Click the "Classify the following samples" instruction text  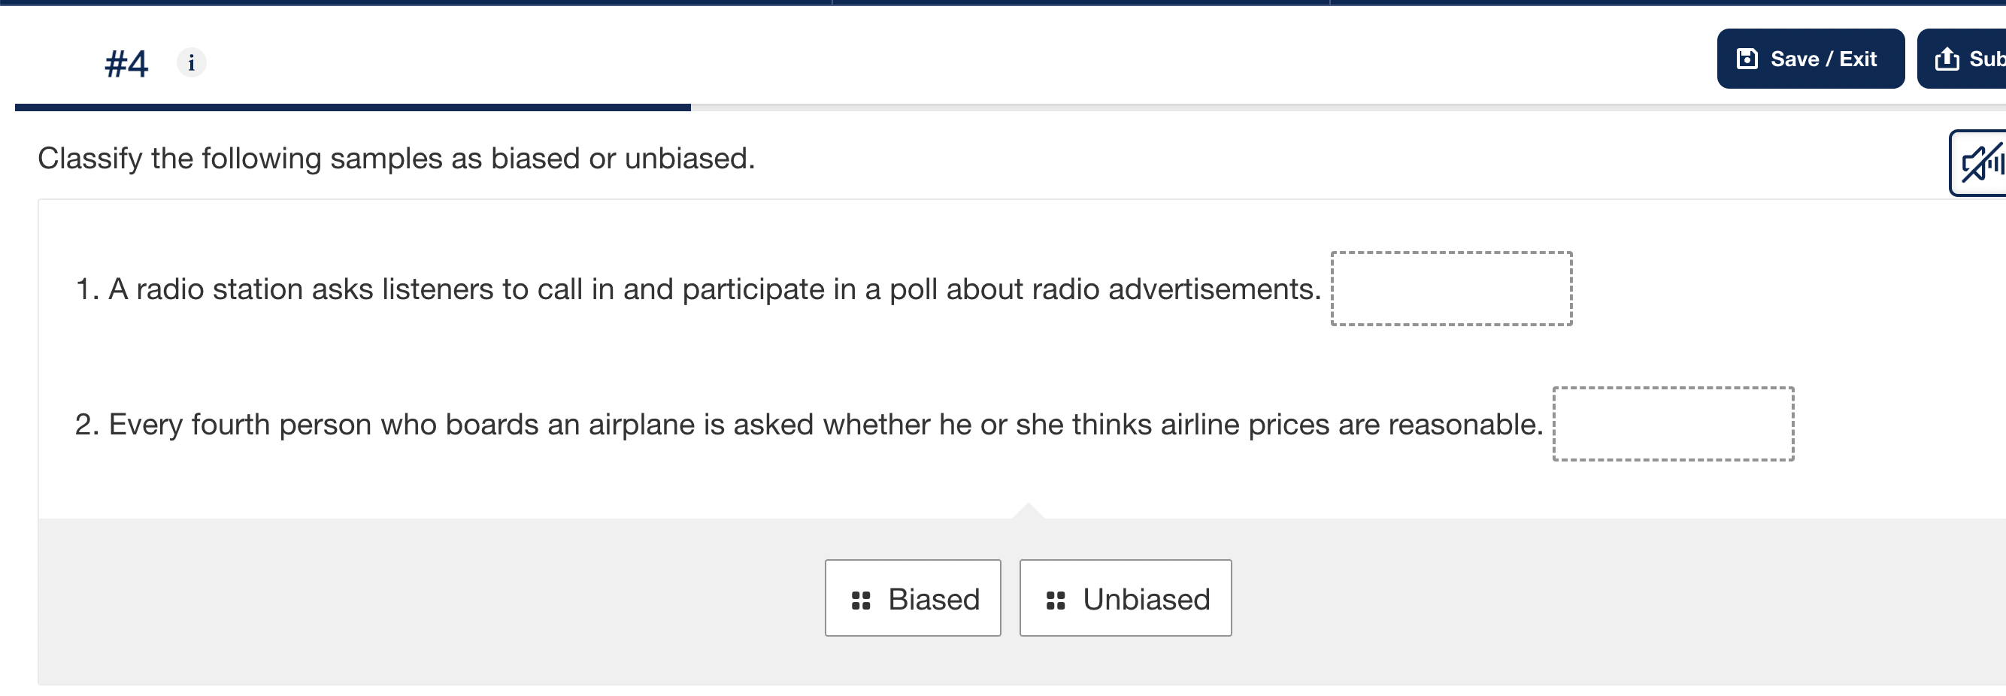(x=395, y=159)
